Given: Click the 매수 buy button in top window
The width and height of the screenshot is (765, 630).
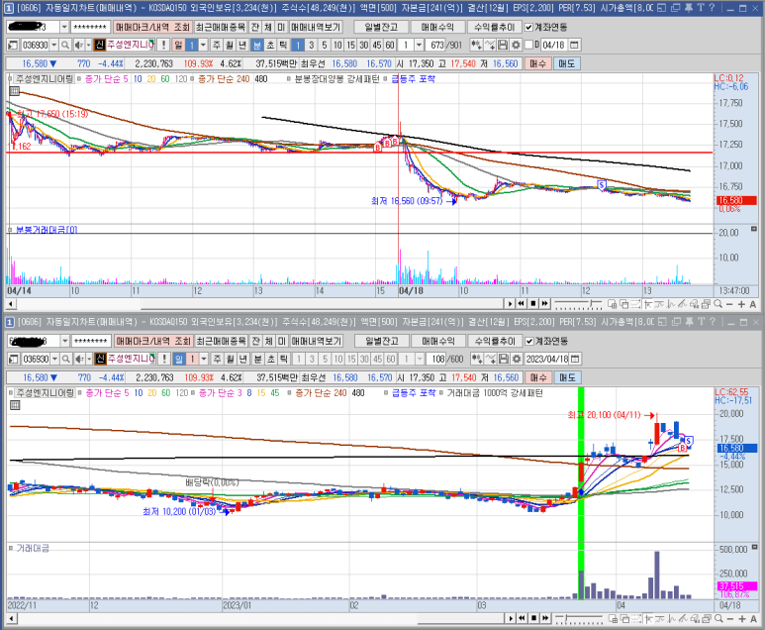Looking at the screenshot, I should 537,63.
